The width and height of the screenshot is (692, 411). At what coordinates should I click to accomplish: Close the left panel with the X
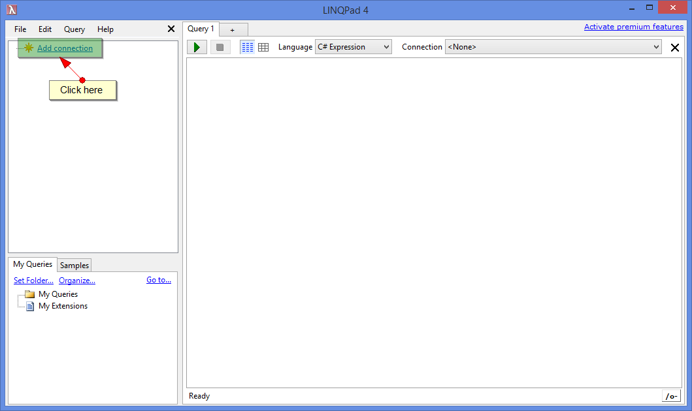click(x=171, y=29)
